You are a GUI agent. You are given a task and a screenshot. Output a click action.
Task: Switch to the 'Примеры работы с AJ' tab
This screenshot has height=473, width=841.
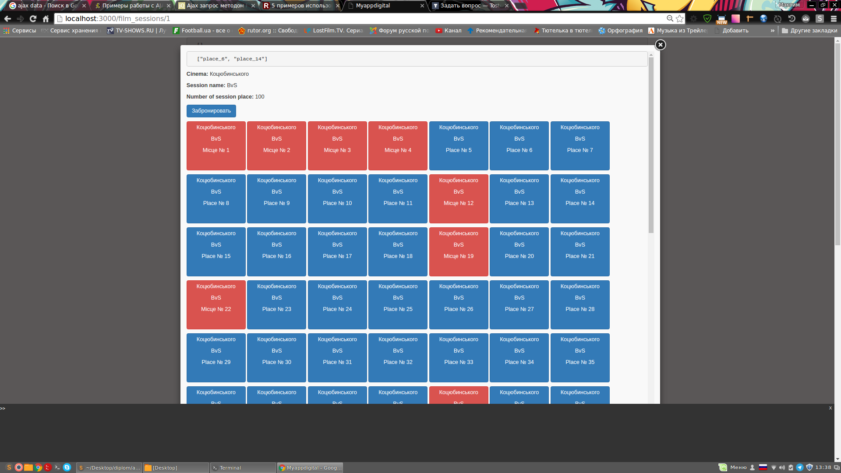coord(132,6)
